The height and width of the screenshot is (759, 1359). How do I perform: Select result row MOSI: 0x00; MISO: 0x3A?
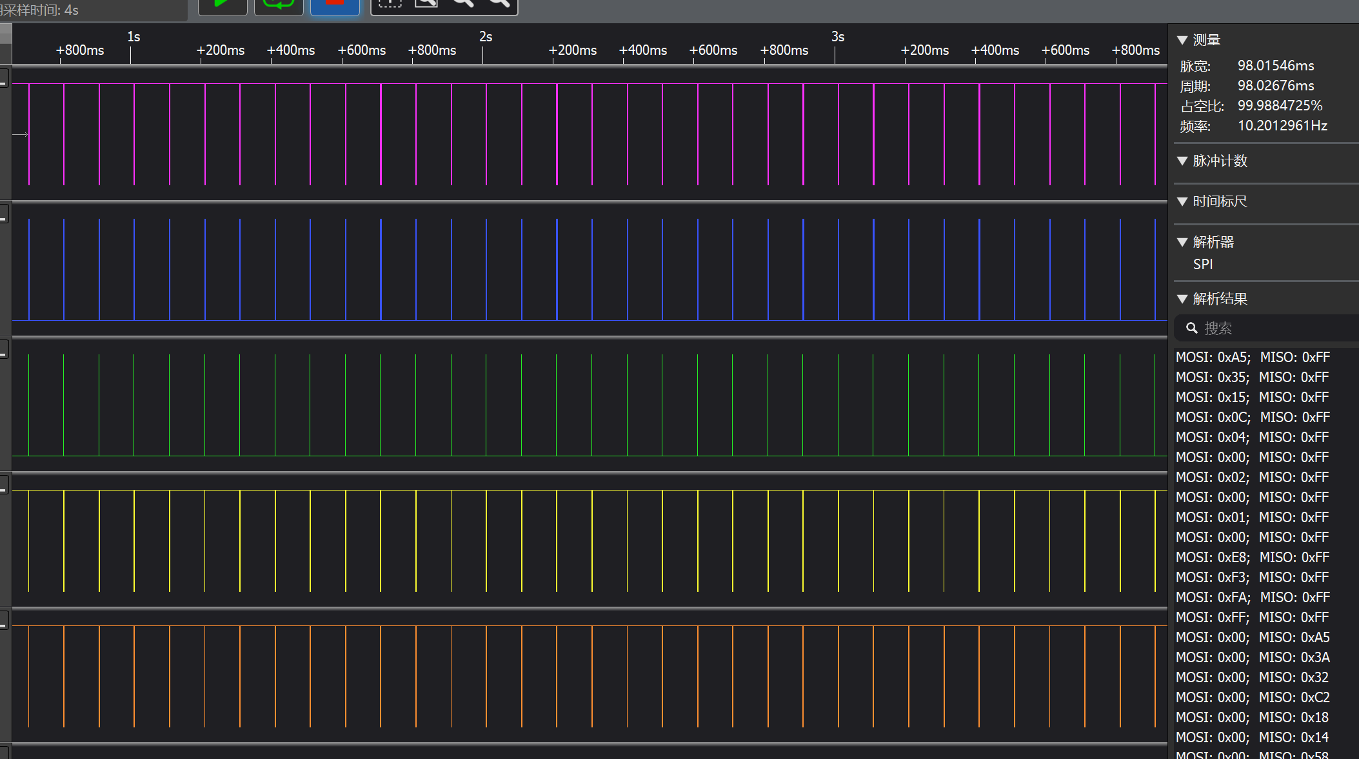point(1253,658)
